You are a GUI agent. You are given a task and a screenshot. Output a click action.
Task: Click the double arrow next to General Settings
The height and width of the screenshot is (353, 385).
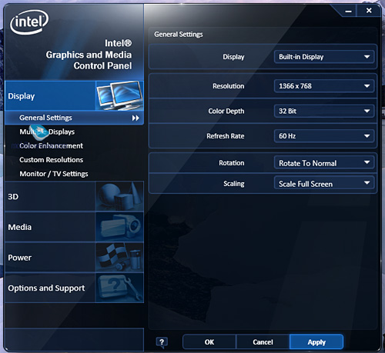pyautogui.click(x=136, y=118)
